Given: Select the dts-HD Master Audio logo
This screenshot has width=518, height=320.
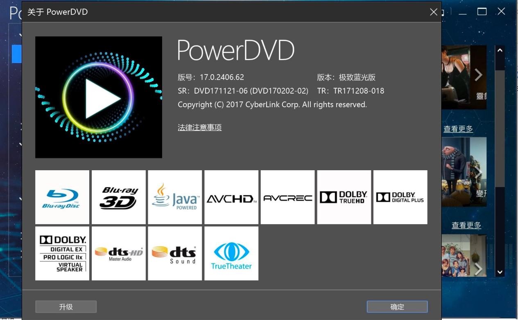Looking at the screenshot, I should 118,253.
